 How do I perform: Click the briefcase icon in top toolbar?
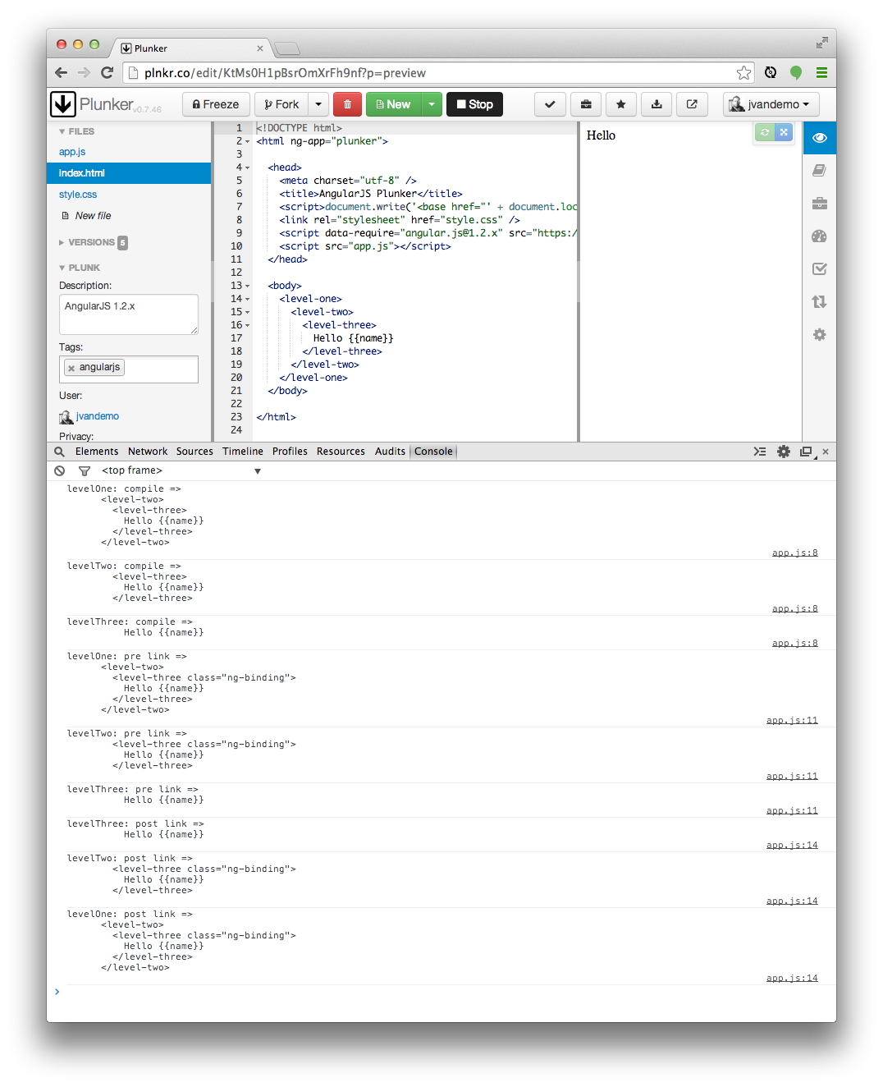click(585, 104)
